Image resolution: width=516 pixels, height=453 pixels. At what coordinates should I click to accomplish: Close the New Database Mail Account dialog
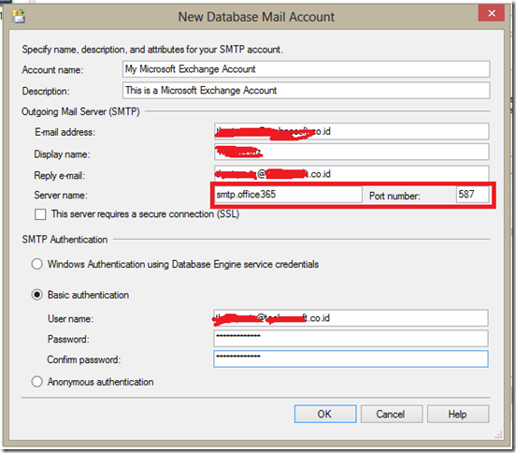pyautogui.click(x=492, y=13)
